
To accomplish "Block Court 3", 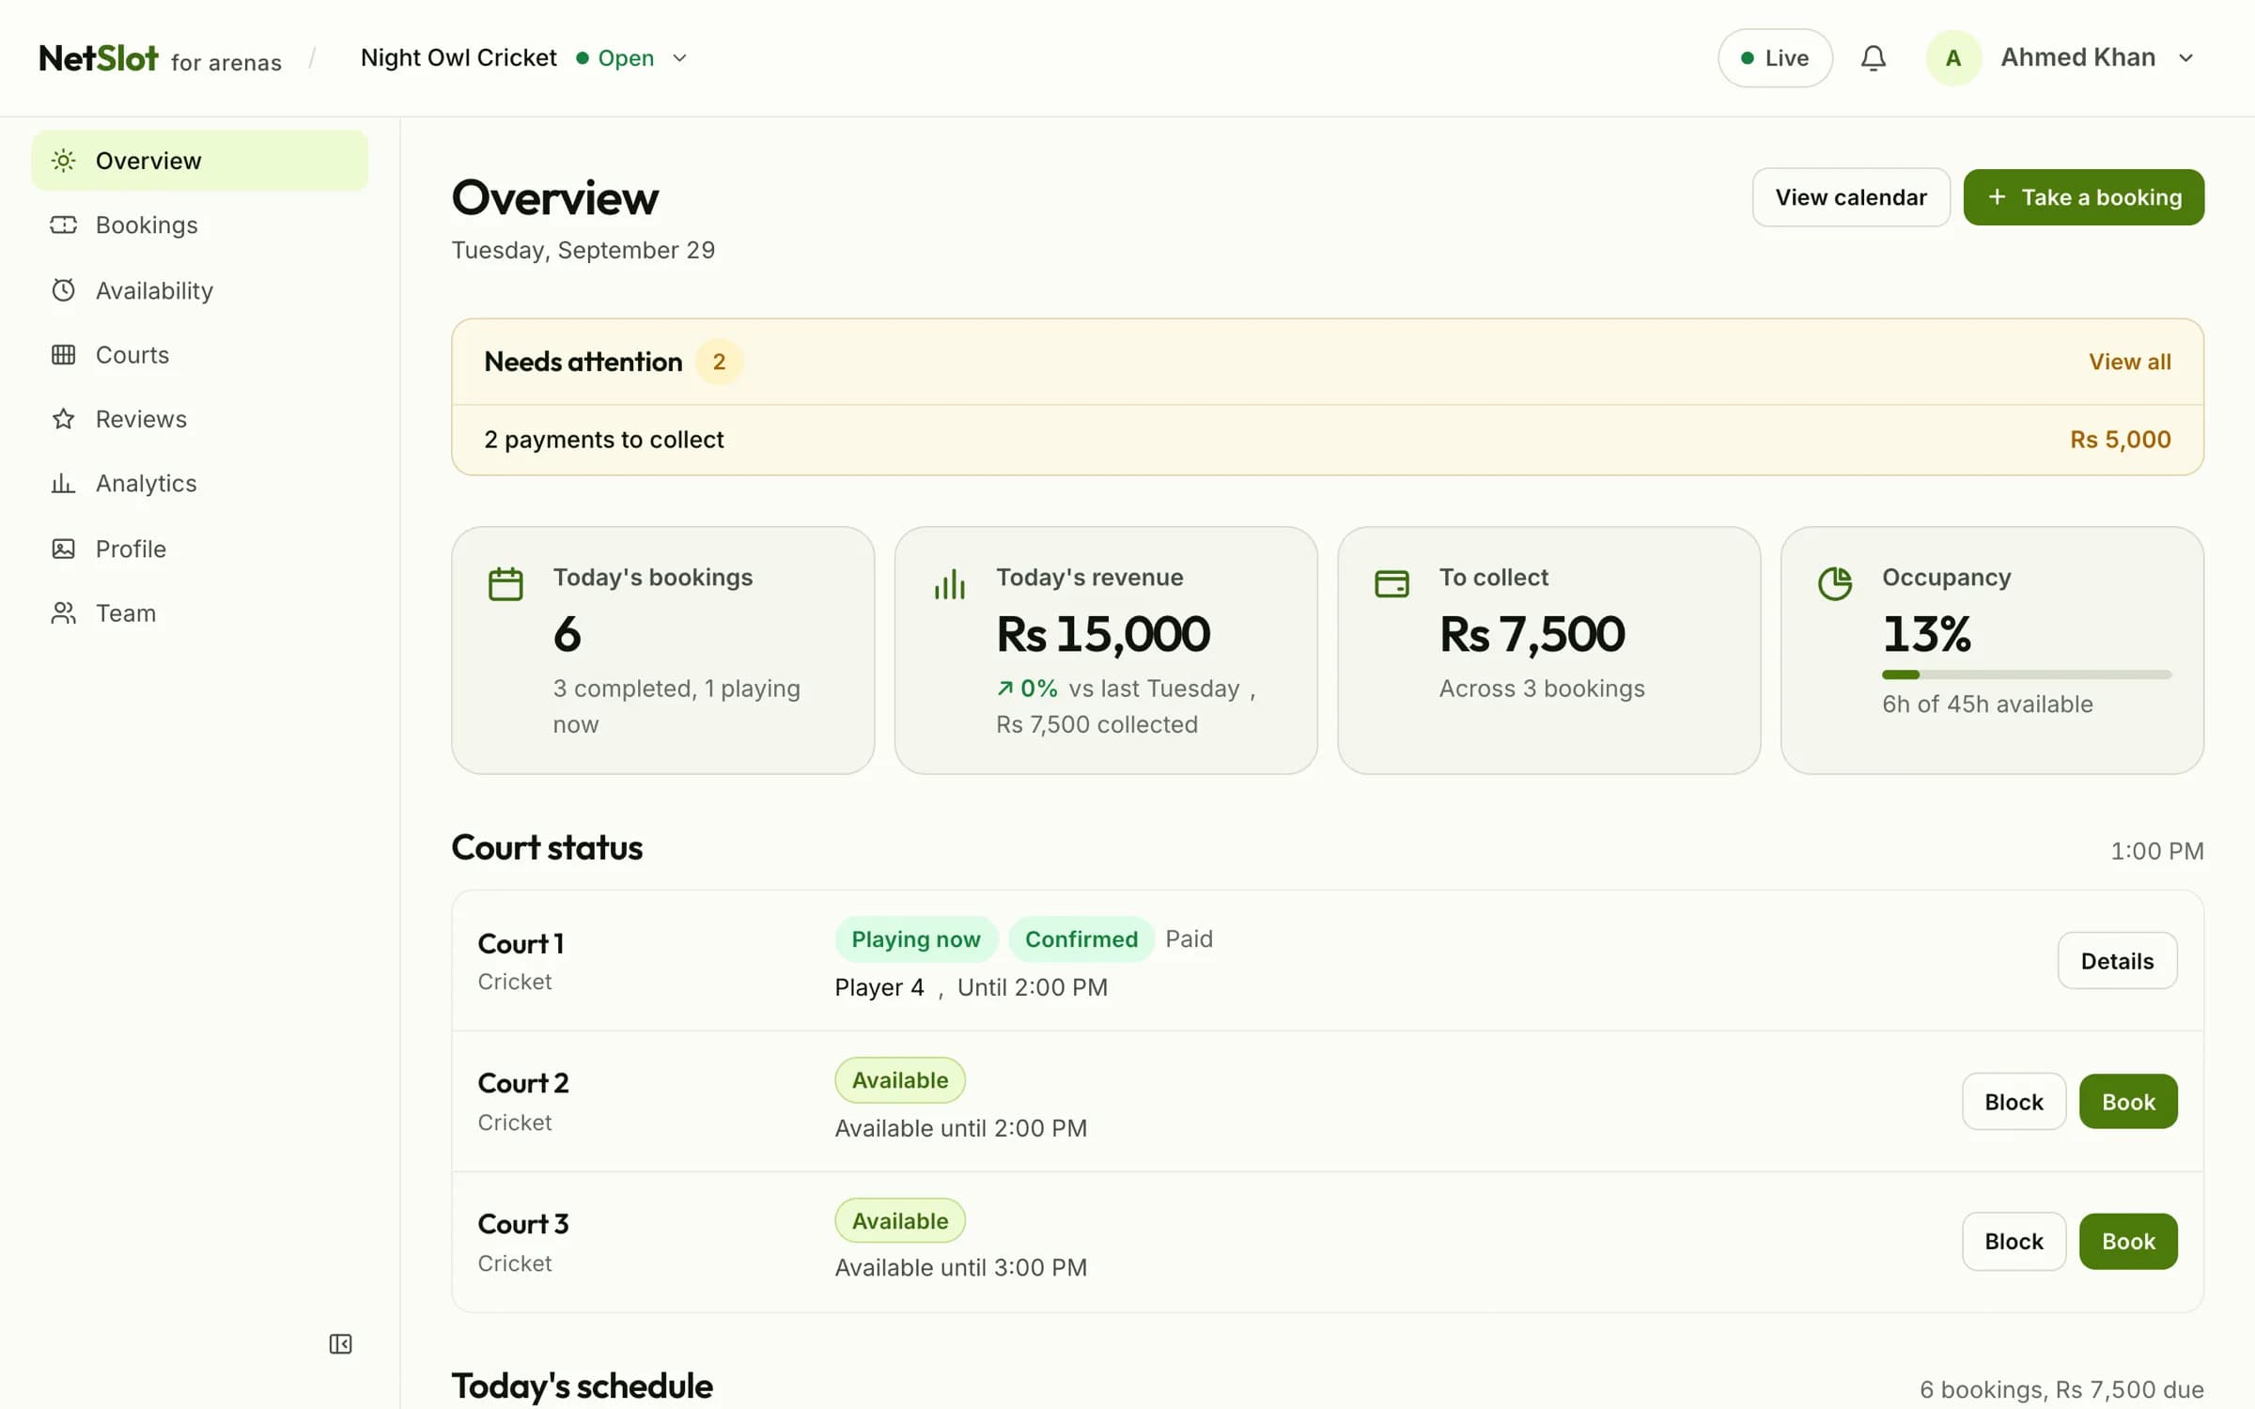I will (x=2014, y=1242).
